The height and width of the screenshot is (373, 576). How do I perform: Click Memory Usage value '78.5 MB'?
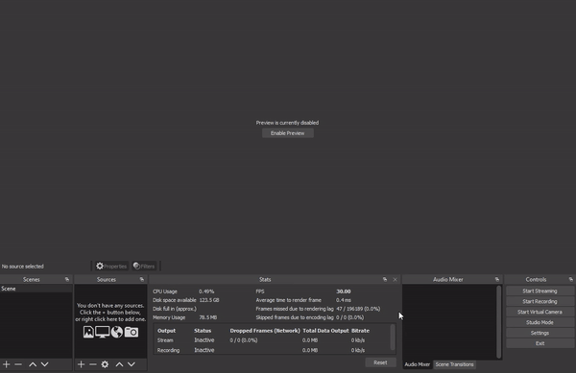point(208,317)
